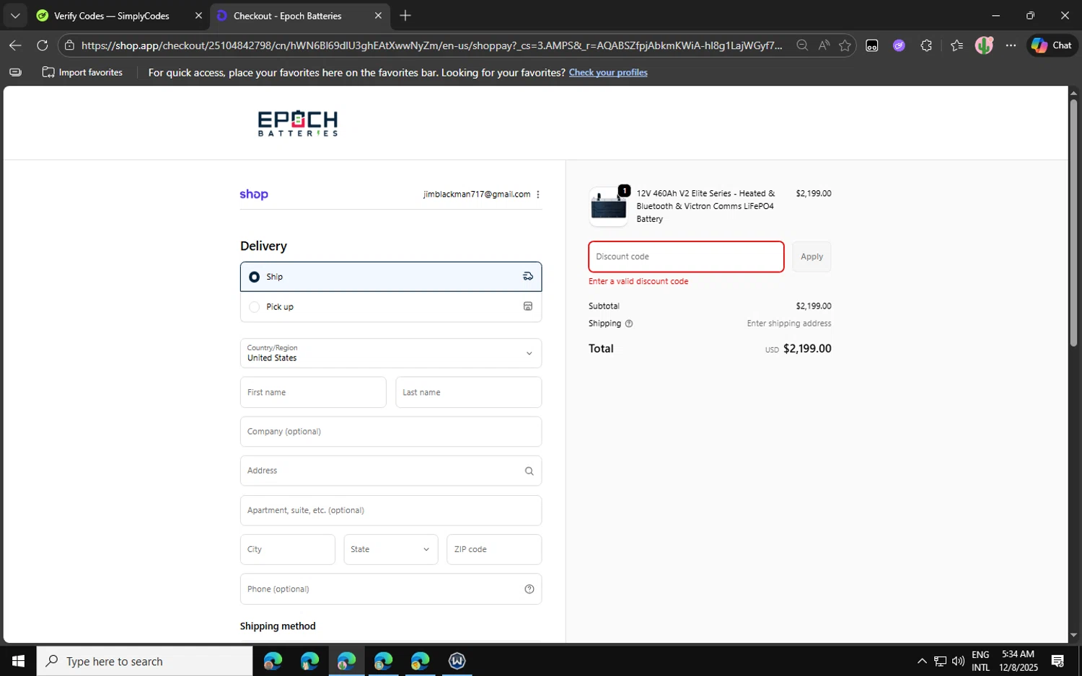The height and width of the screenshot is (676, 1082).
Task: Show hidden system tray icons
Action: [922, 661]
